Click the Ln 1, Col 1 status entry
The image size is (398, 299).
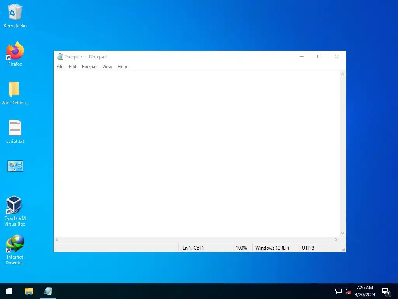click(206, 248)
